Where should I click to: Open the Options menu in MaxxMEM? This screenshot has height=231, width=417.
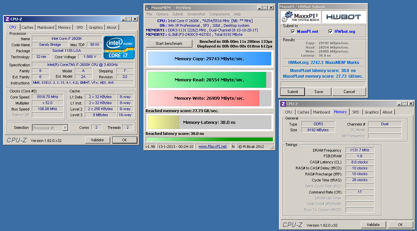tap(162, 14)
